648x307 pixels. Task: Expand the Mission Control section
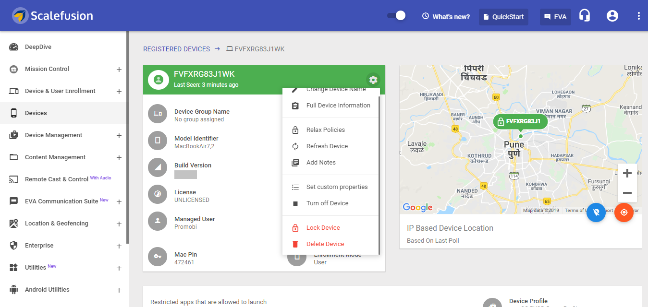(x=119, y=70)
